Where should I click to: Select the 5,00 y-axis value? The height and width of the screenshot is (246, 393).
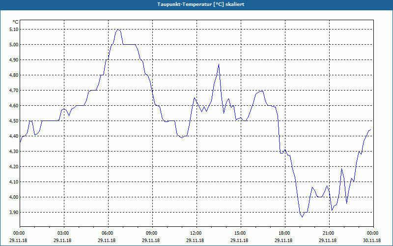14,45
